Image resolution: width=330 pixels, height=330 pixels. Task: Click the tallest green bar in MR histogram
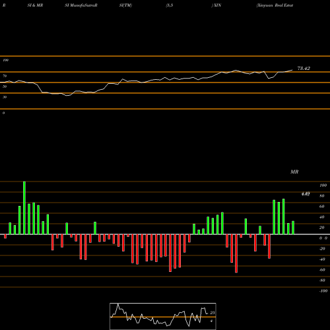pos(24,208)
